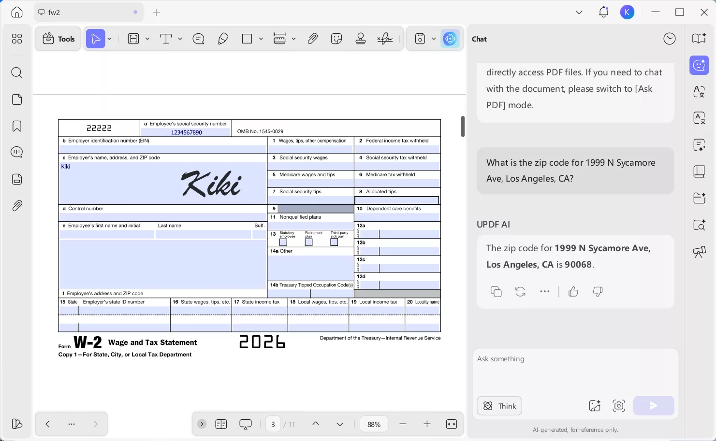Select the signature tool
This screenshot has height=441, width=716.
tap(385, 39)
